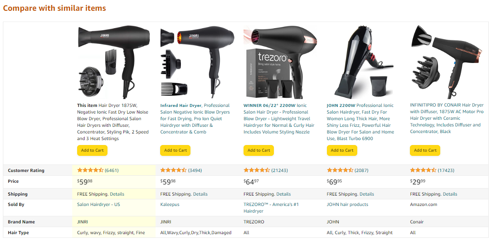Open the WINNER 06/22 2200W Ionic dryer link
The height and width of the screenshot is (247, 495).
pos(279,119)
